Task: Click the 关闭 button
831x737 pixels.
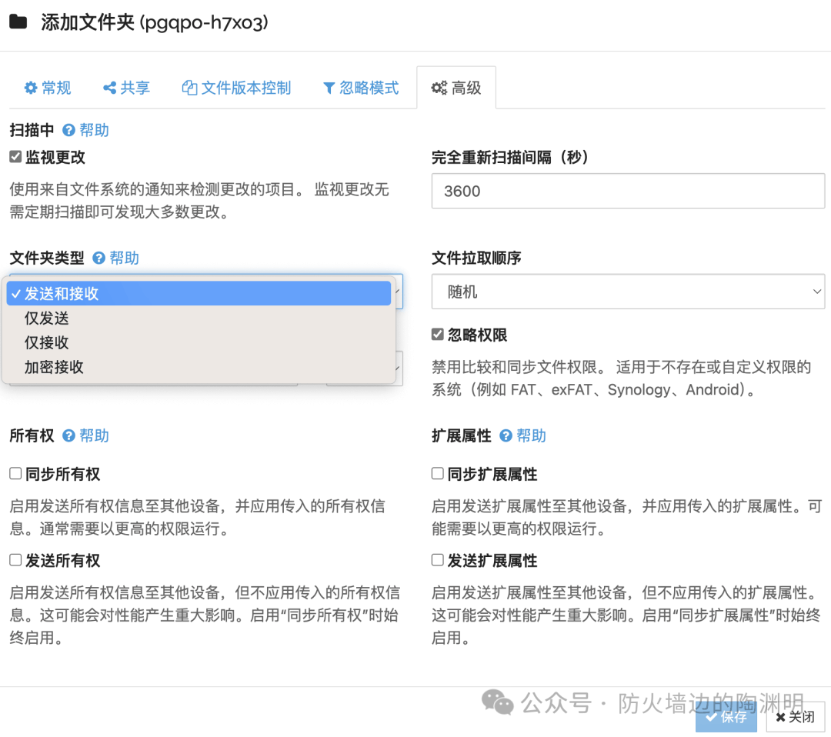Action: [x=795, y=717]
